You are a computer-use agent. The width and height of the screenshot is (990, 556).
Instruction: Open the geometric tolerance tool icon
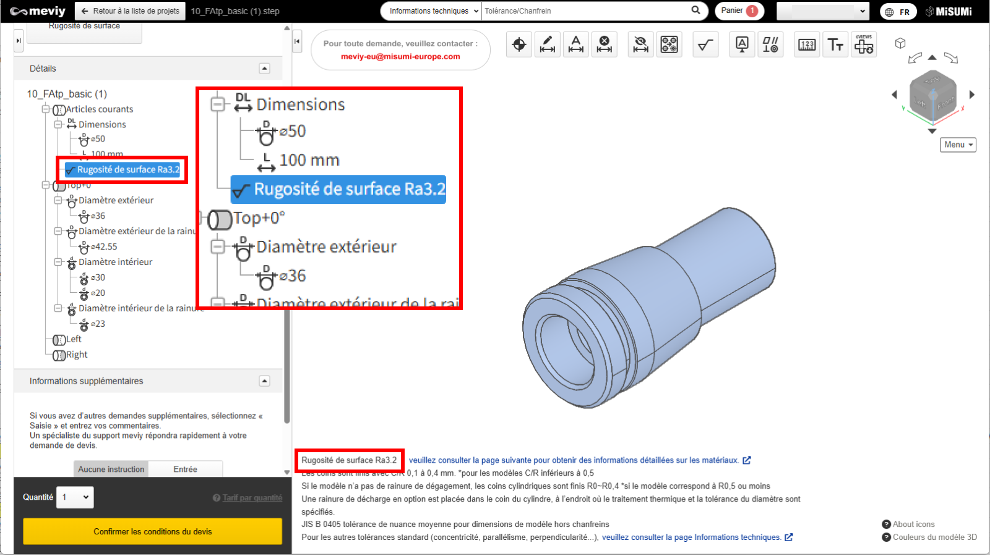click(x=770, y=44)
